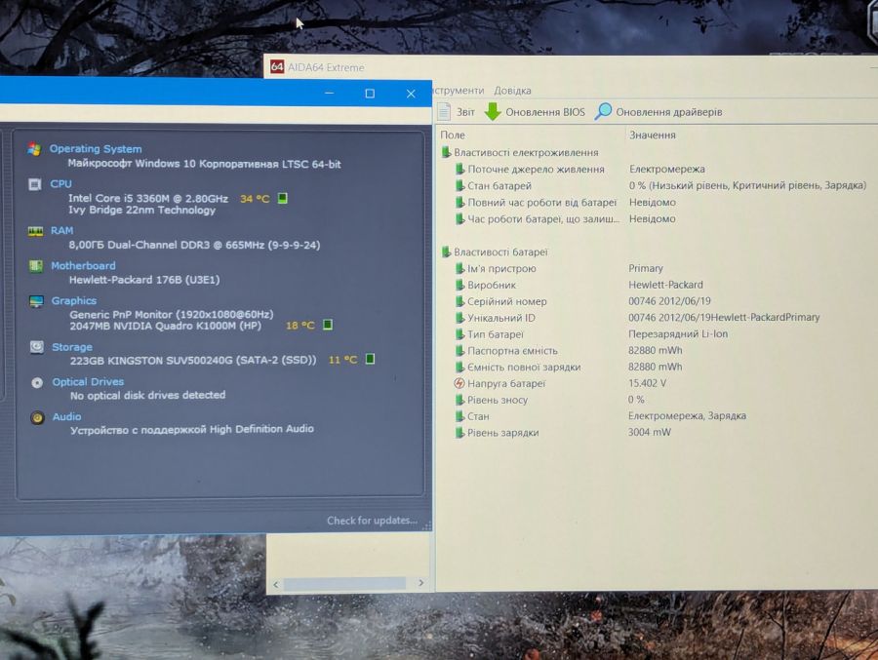Click the GPU temperature green indicator
Image resolution: width=878 pixels, height=660 pixels.
click(328, 325)
